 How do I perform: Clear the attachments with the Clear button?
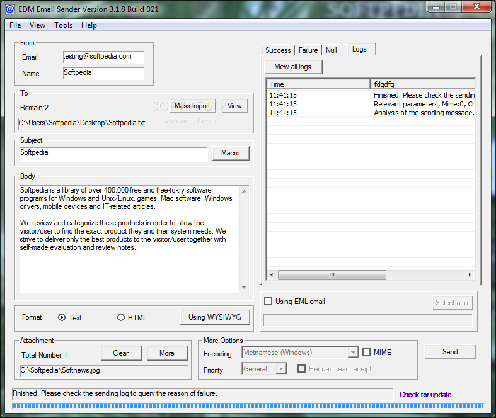(121, 353)
